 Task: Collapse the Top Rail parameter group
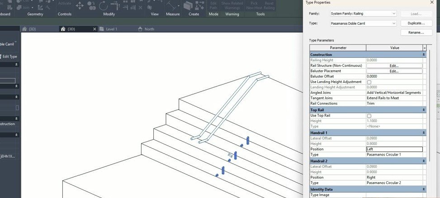tap(423, 110)
